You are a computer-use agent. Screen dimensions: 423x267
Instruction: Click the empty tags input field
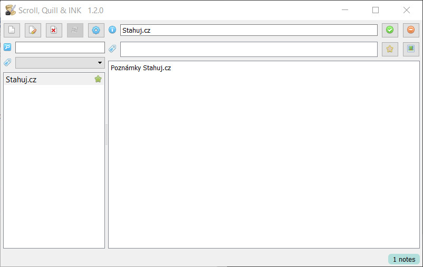tap(249, 49)
